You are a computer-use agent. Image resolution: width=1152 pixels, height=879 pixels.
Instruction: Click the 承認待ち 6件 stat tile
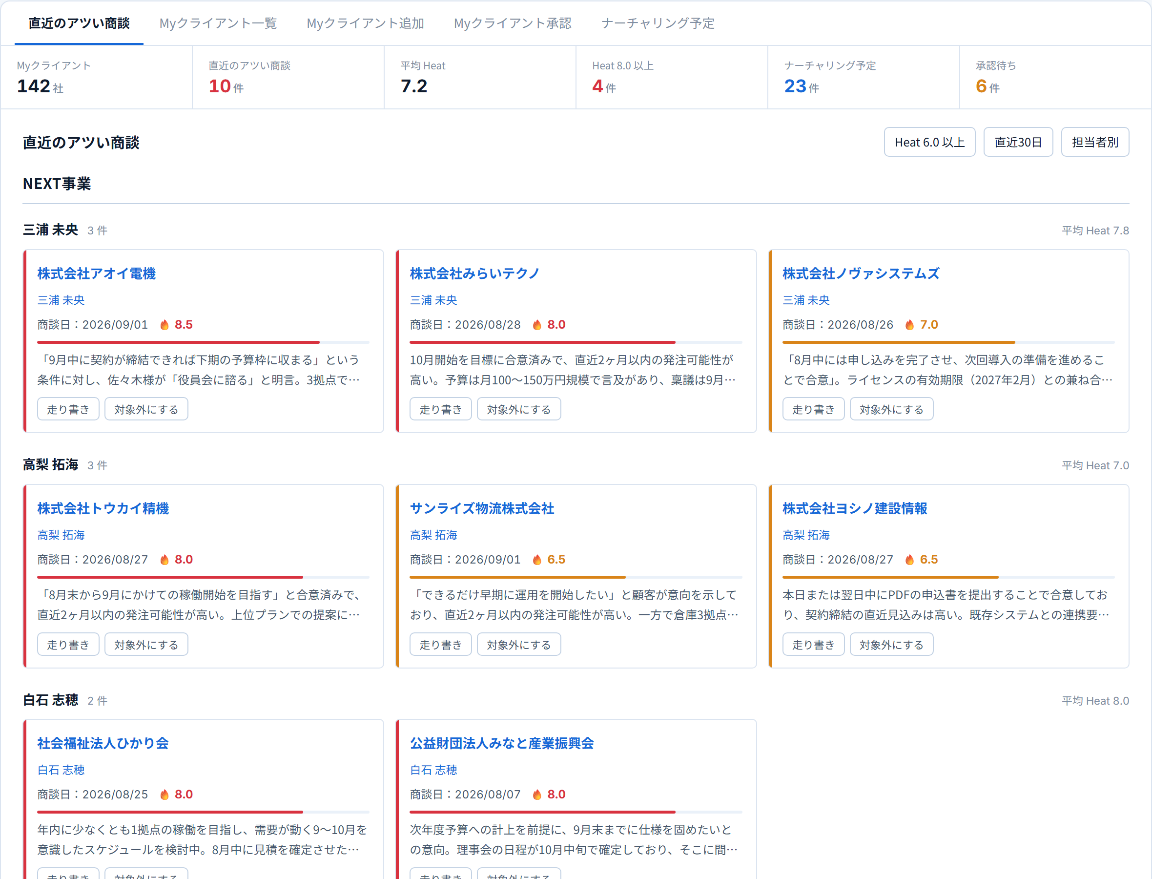point(1055,78)
